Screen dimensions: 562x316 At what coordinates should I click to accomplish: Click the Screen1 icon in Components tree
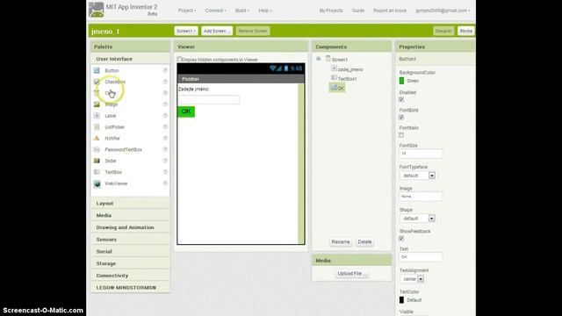click(328, 59)
